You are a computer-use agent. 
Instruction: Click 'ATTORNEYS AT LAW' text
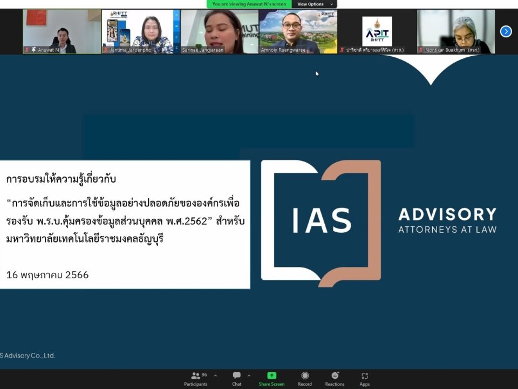click(447, 230)
